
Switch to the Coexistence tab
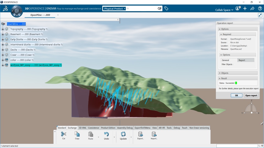[94, 128]
